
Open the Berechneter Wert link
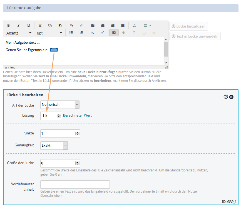(77, 115)
